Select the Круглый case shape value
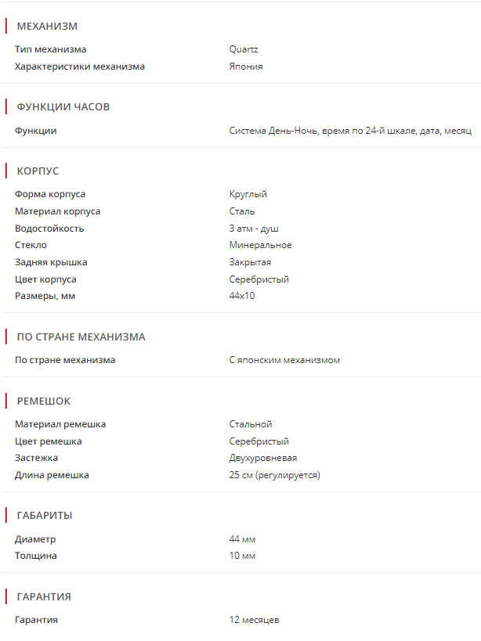Screen dimensions: 481x641 pyautogui.click(x=248, y=194)
